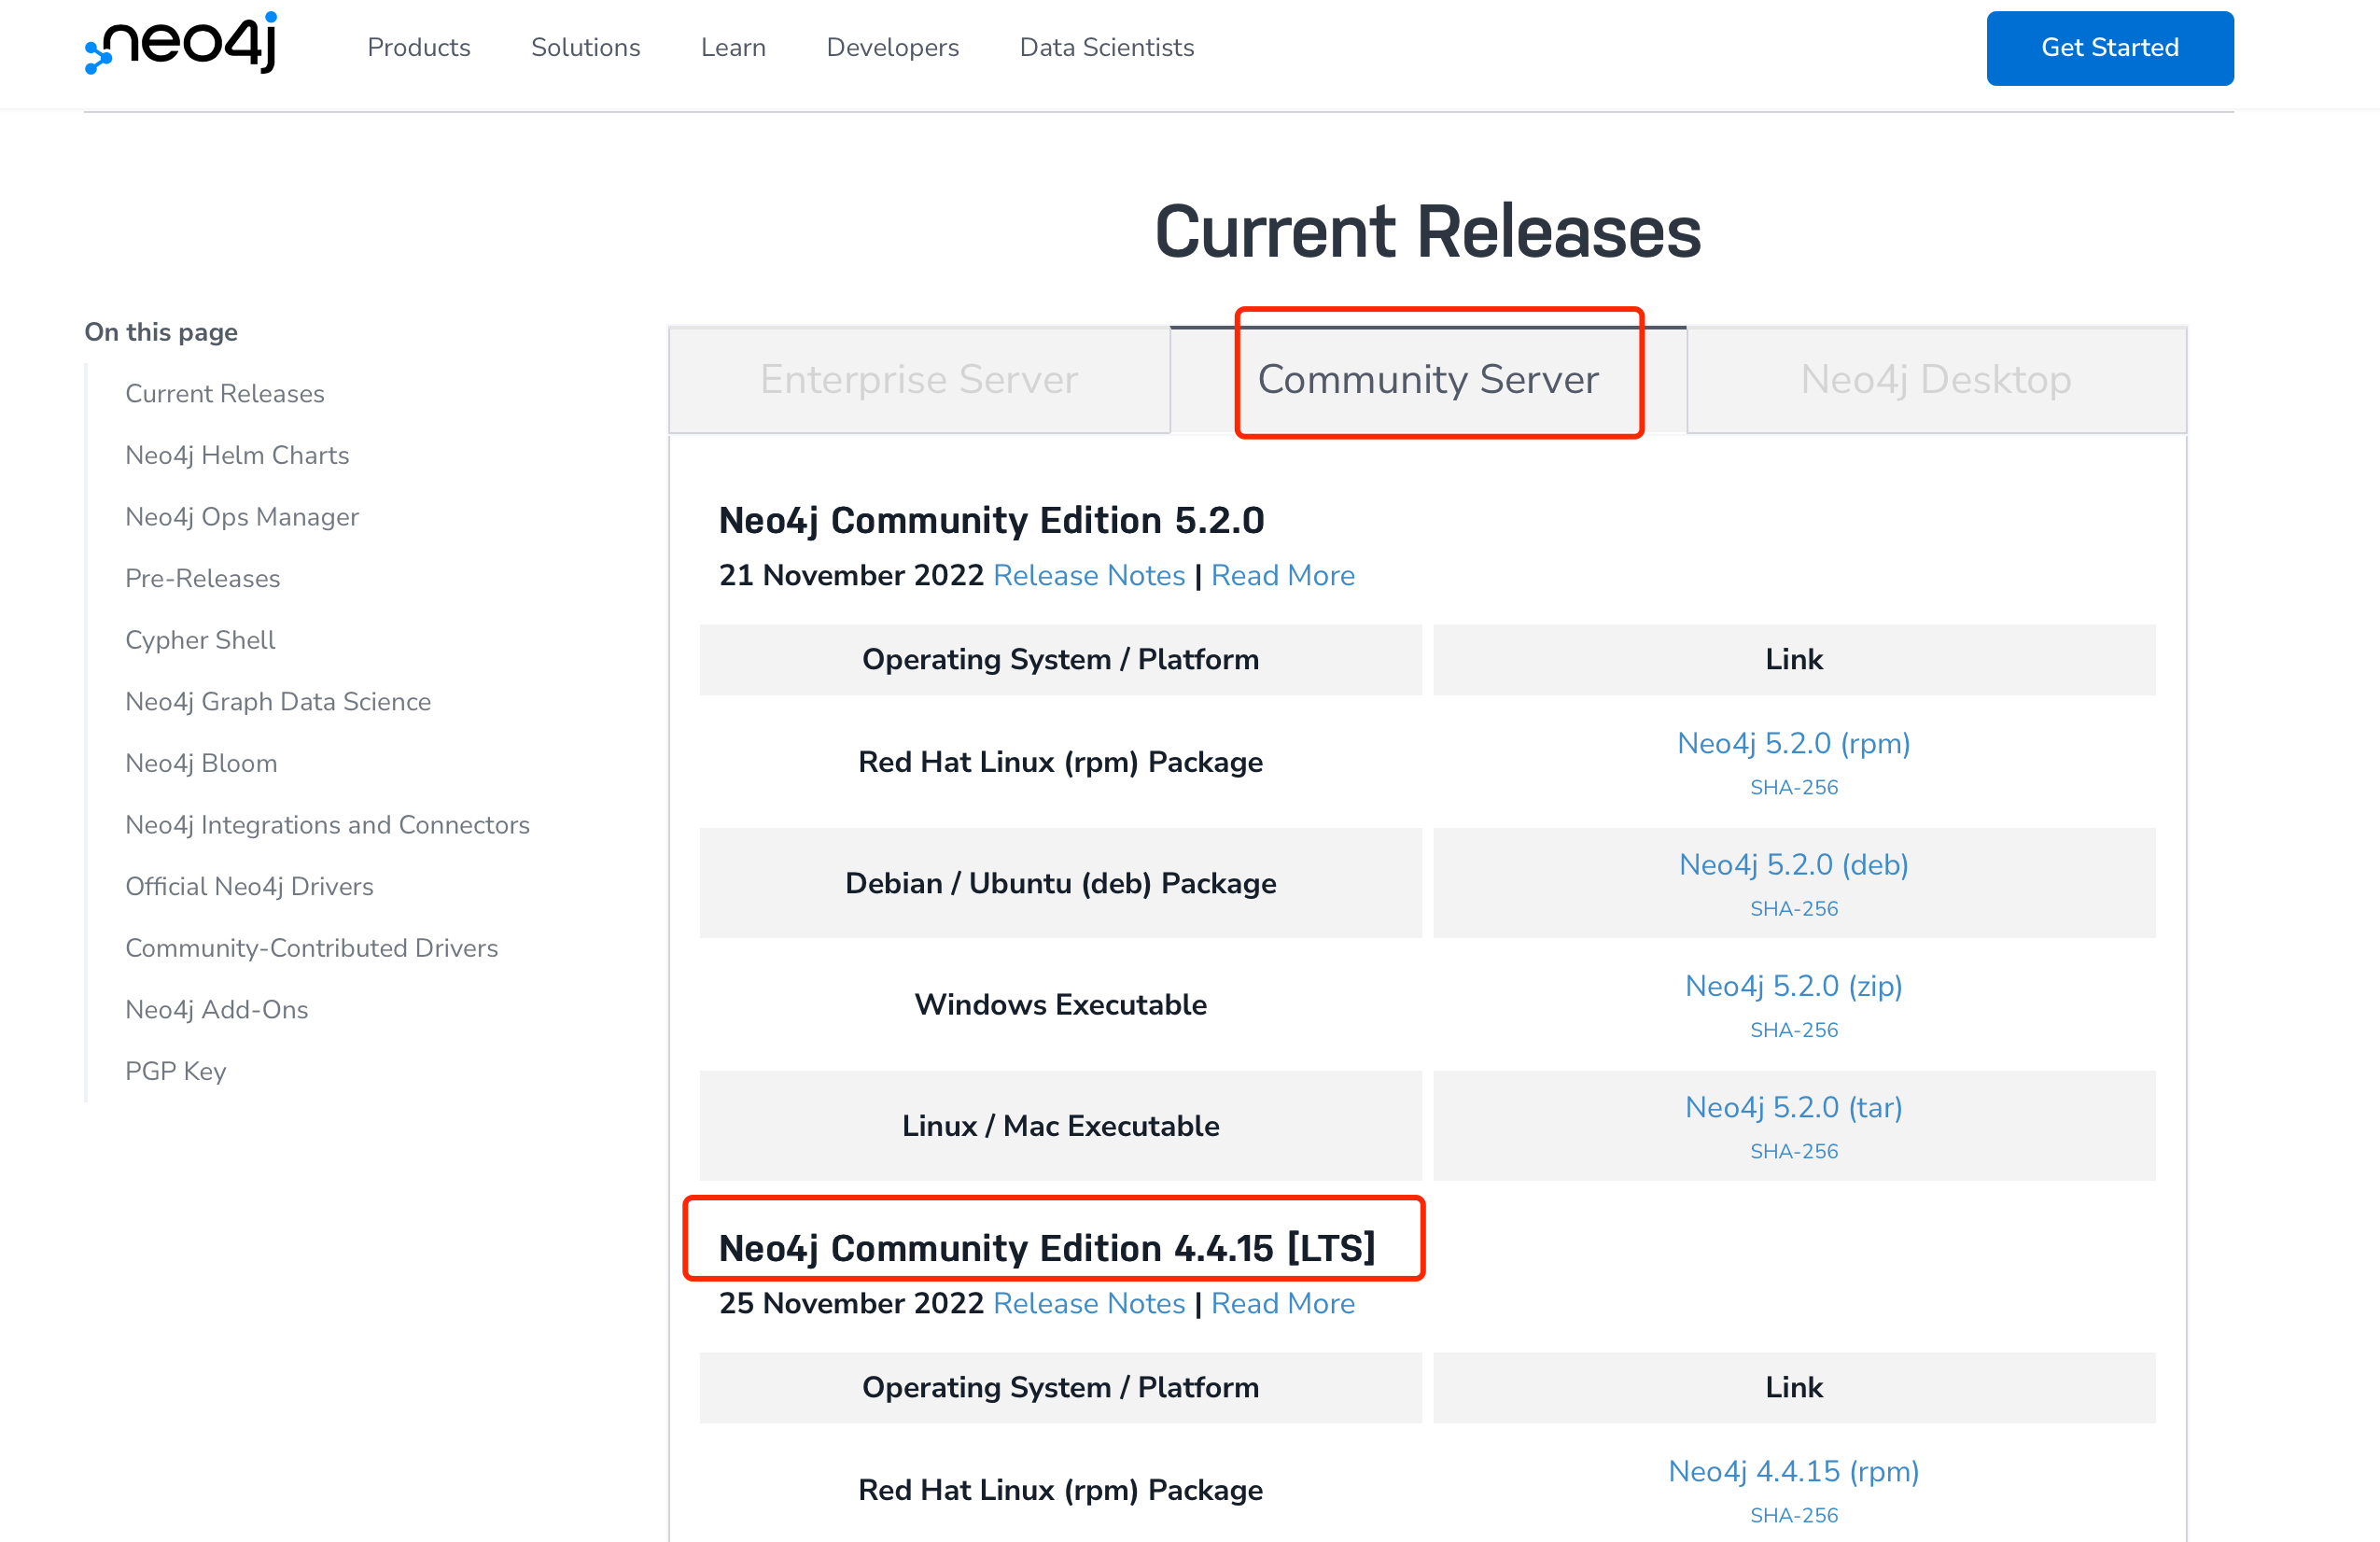View SHA-256 for the Windows zip download
Screen dimensions: 2380x1542
pyautogui.click(x=1793, y=1029)
